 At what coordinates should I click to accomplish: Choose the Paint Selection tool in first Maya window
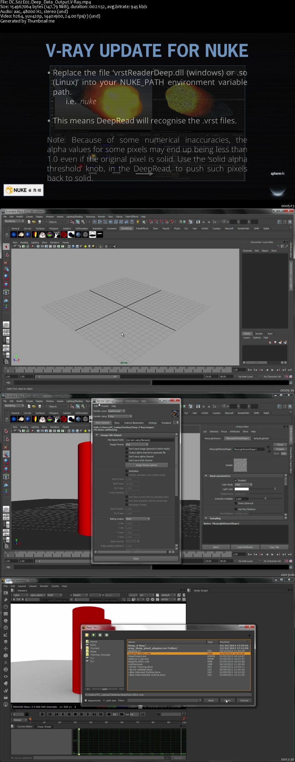[x=6, y=262]
